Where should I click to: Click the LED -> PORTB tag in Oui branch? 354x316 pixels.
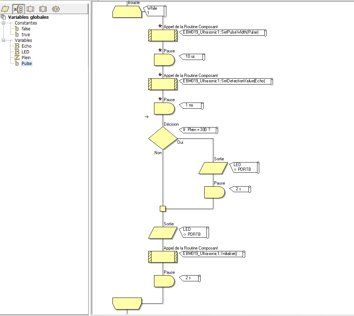coord(244,167)
